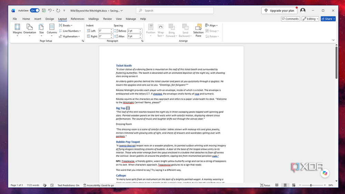
Task: Open the Editing mode dropdown
Action: pyautogui.click(x=310, y=19)
